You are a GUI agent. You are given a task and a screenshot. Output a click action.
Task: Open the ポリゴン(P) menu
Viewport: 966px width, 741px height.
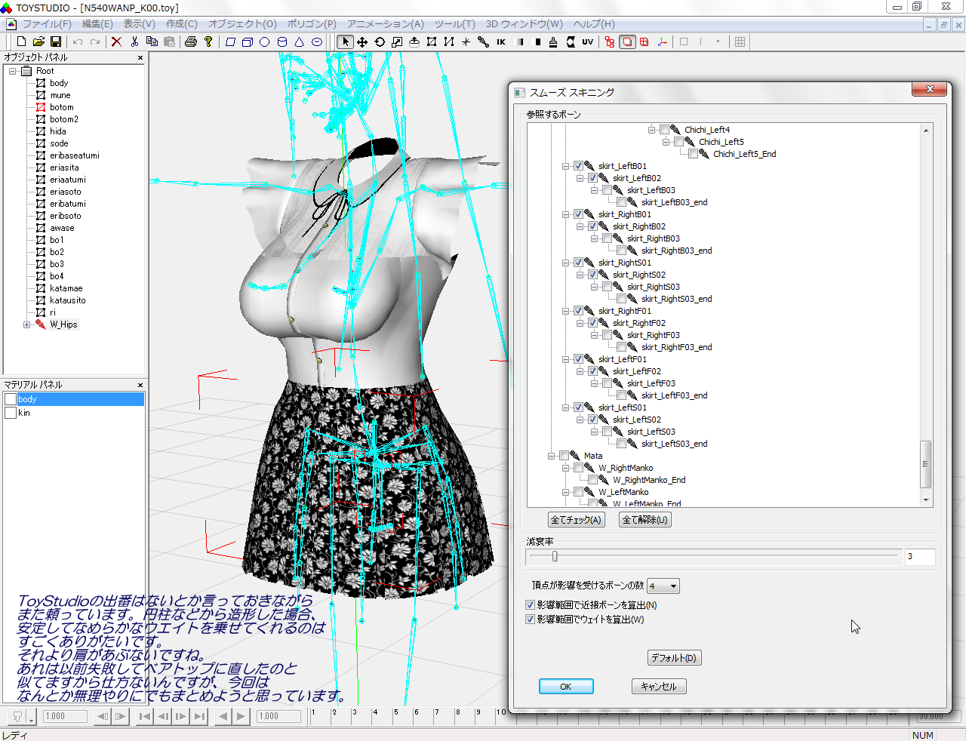[x=312, y=24]
